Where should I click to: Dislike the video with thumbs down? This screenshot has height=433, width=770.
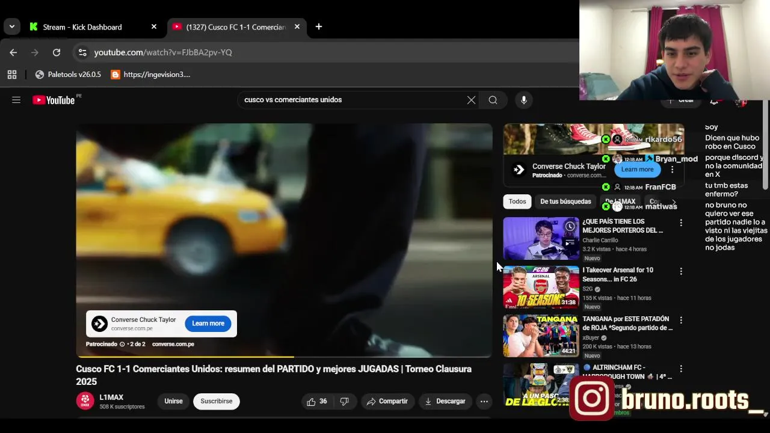(x=344, y=401)
